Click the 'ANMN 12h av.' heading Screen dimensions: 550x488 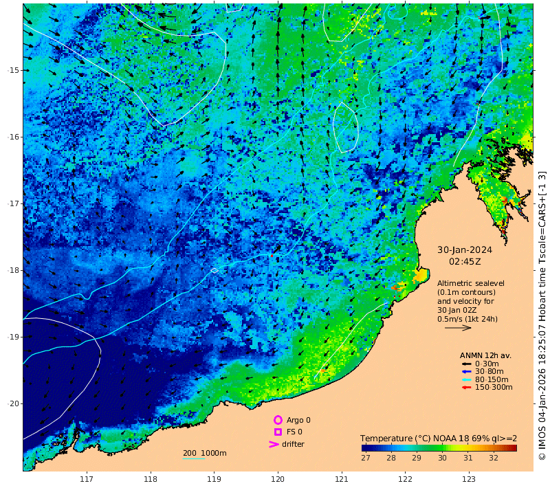tap(485, 355)
